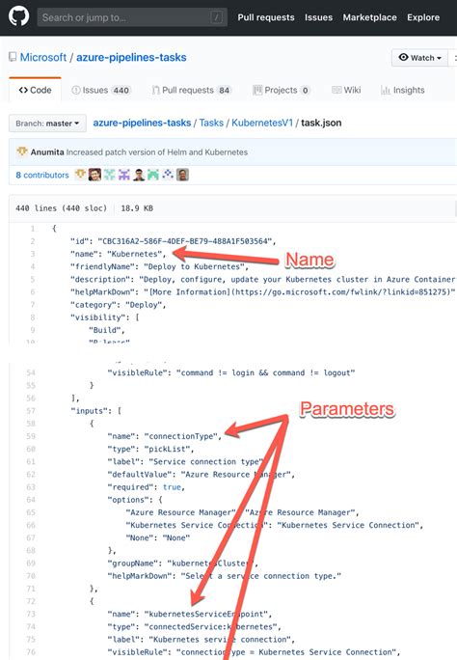This screenshot has width=457, height=660.
Task: Click the slash shortcut icon in search
Action: (217, 17)
